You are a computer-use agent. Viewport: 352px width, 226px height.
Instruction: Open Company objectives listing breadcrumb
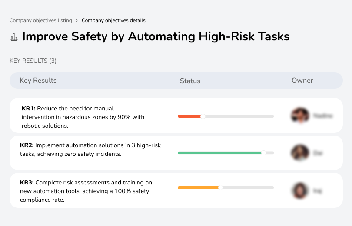coord(41,20)
